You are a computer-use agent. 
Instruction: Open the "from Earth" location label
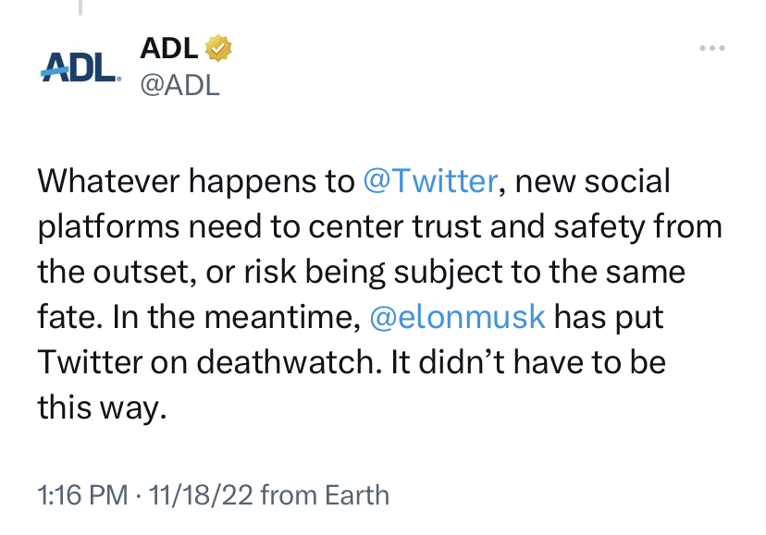[x=325, y=494]
